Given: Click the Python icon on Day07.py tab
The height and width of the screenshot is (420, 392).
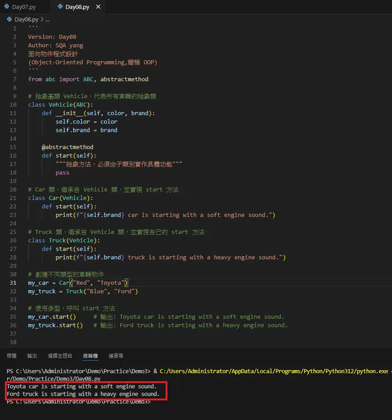Looking at the screenshot, I should (x=7, y=6).
